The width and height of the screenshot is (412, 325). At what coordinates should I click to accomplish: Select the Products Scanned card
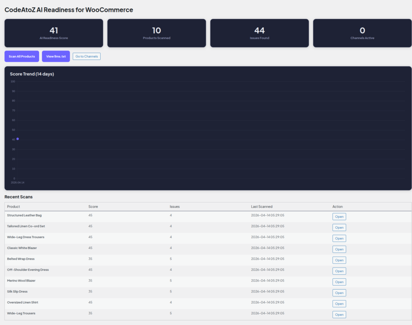157,33
